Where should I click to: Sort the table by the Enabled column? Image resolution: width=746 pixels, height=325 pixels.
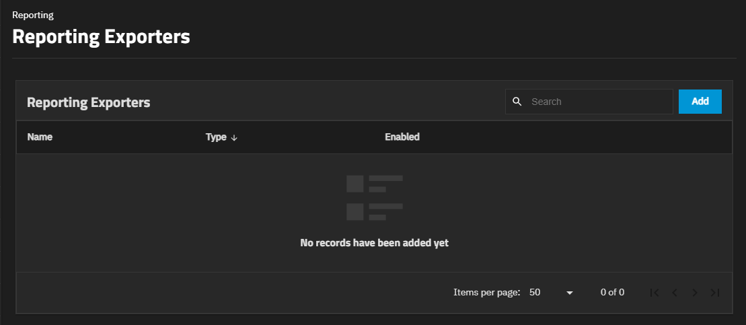402,137
